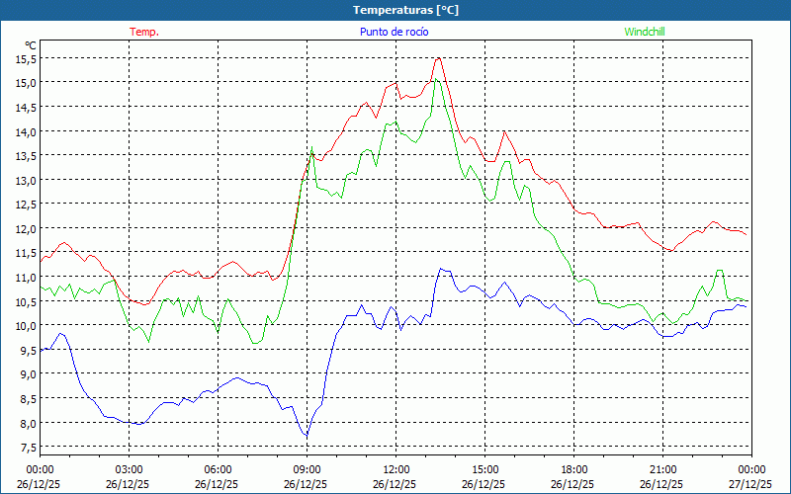Click the 10,0 y-axis value label

coord(26,326)
